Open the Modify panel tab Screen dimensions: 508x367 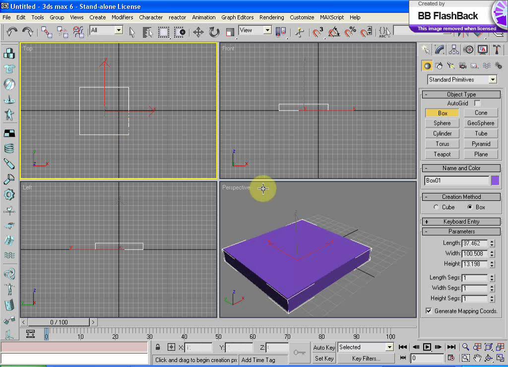coord(440,50)
